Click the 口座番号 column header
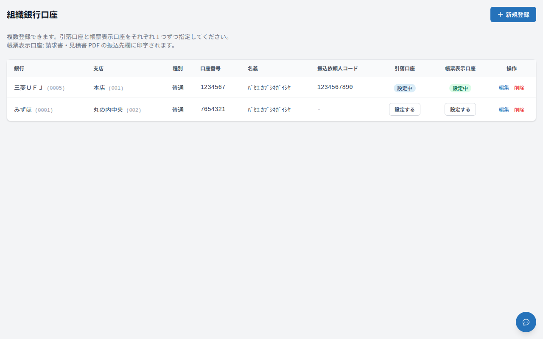The height and width of the screenshot is (339, 543). click(x=210, y=68)
